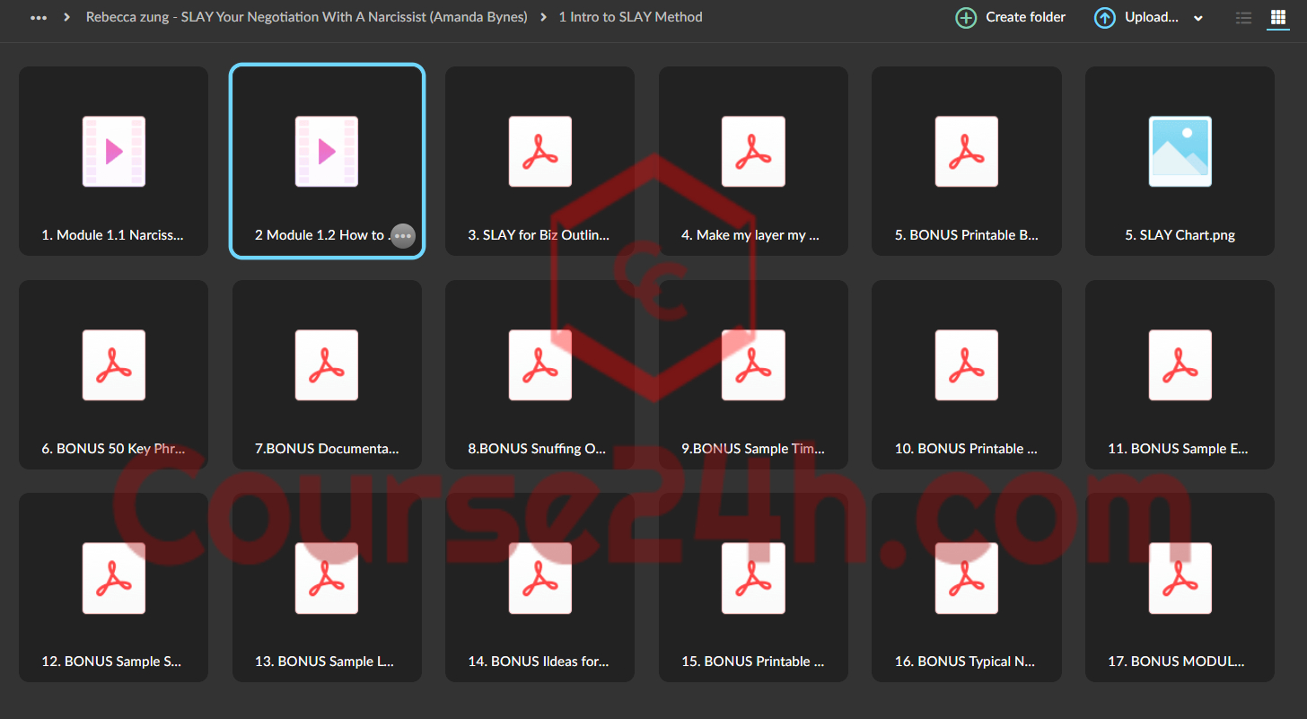Open the PDF 4. Make my layer my ...
This screenshot has width=1307, height=719.
tap(753, 162)
